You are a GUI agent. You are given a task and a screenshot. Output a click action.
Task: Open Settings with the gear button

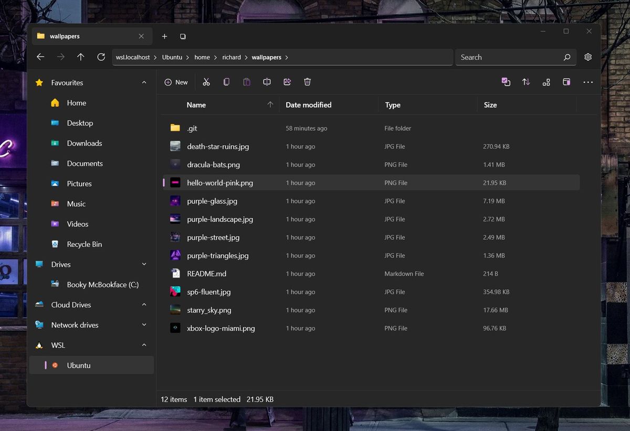click(x=588, y=57)
